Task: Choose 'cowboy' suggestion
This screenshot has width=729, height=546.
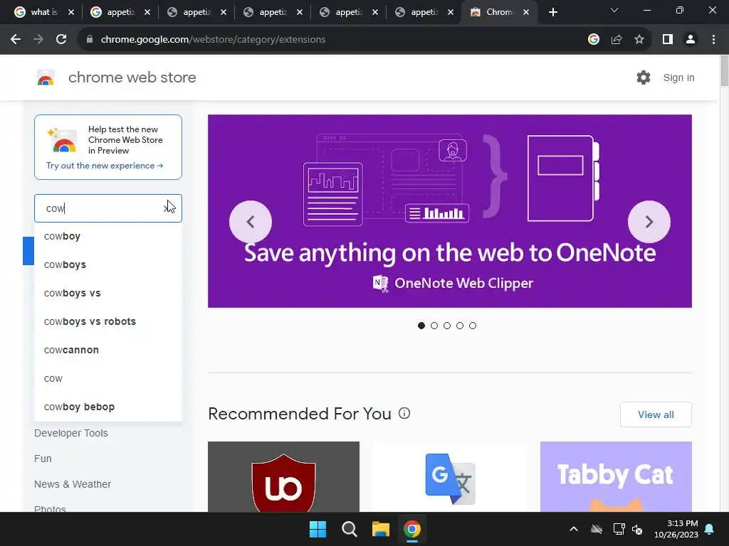Action: point(108,236)
